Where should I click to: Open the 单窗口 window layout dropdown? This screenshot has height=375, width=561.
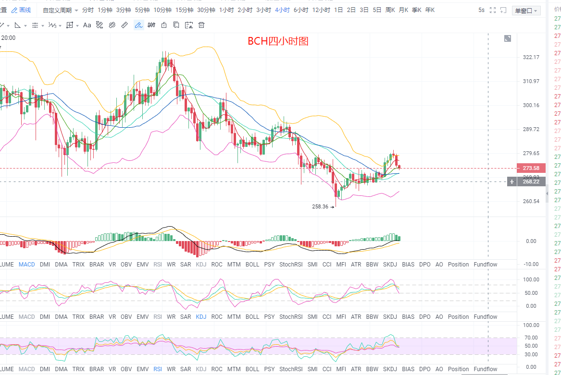527,11
